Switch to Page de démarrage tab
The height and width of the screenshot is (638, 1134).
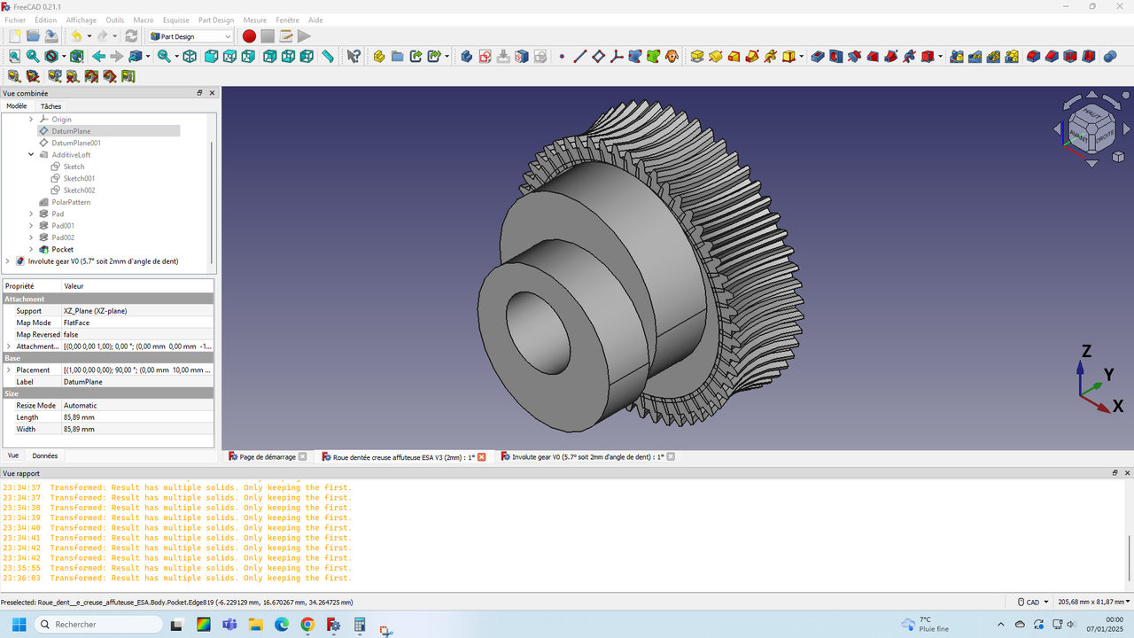tap(268, 456)
